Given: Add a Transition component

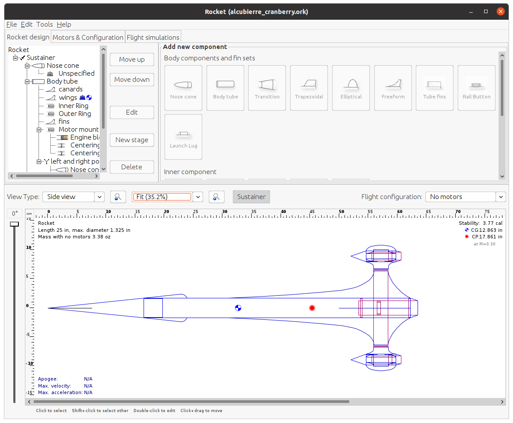Looking at the screenshot, I should point(267,87).
